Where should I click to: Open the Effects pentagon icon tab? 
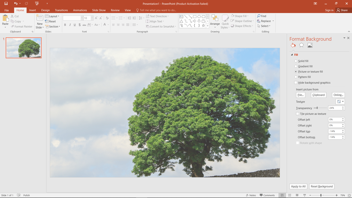(301, 45)
